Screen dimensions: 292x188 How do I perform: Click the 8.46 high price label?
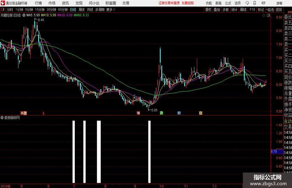[41, 20]
